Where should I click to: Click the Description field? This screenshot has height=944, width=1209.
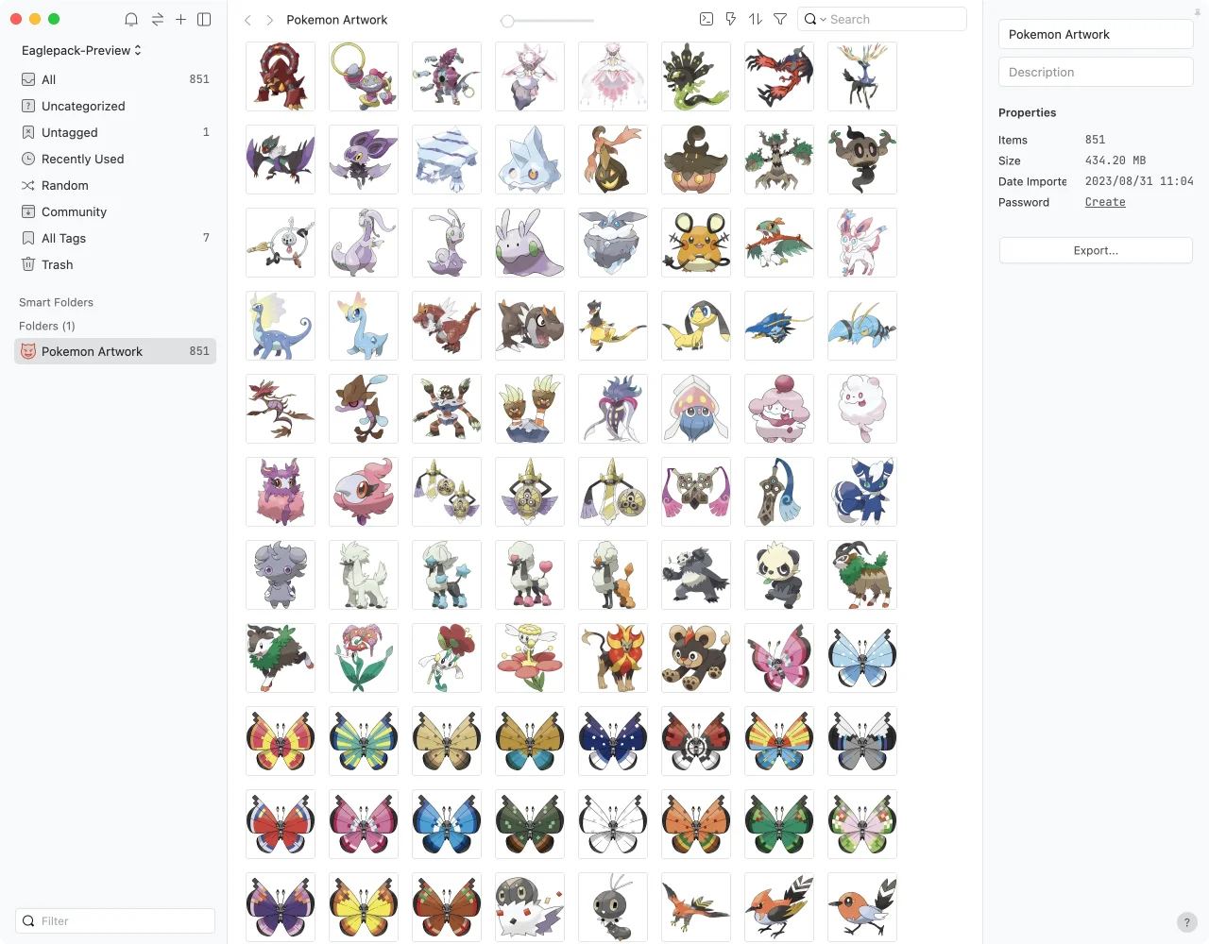coord(1096,72)
